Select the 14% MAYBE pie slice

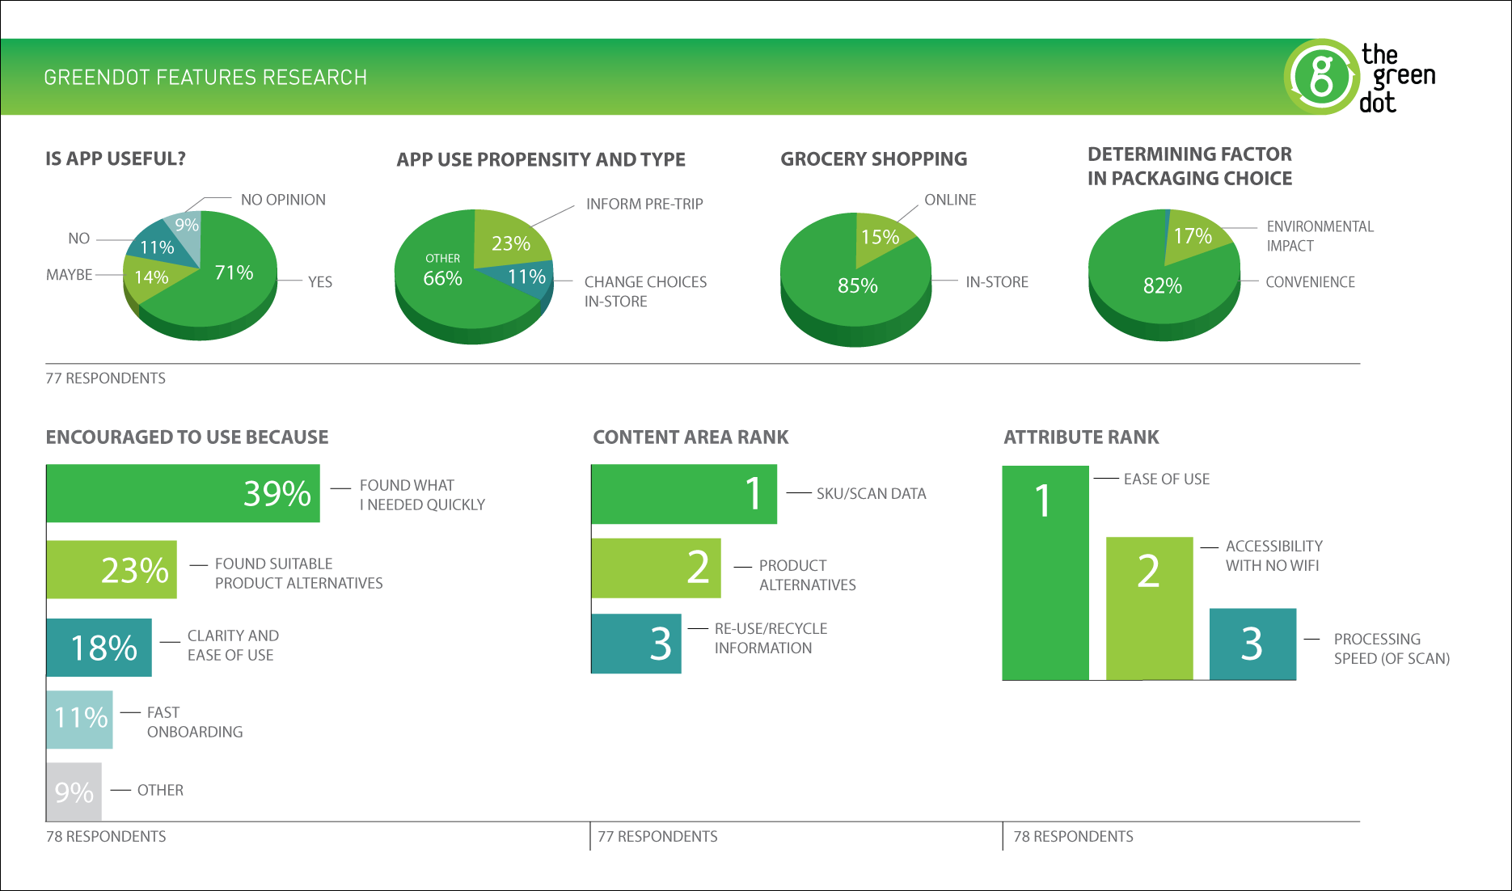pyautogui.click(x=150, y=278)
